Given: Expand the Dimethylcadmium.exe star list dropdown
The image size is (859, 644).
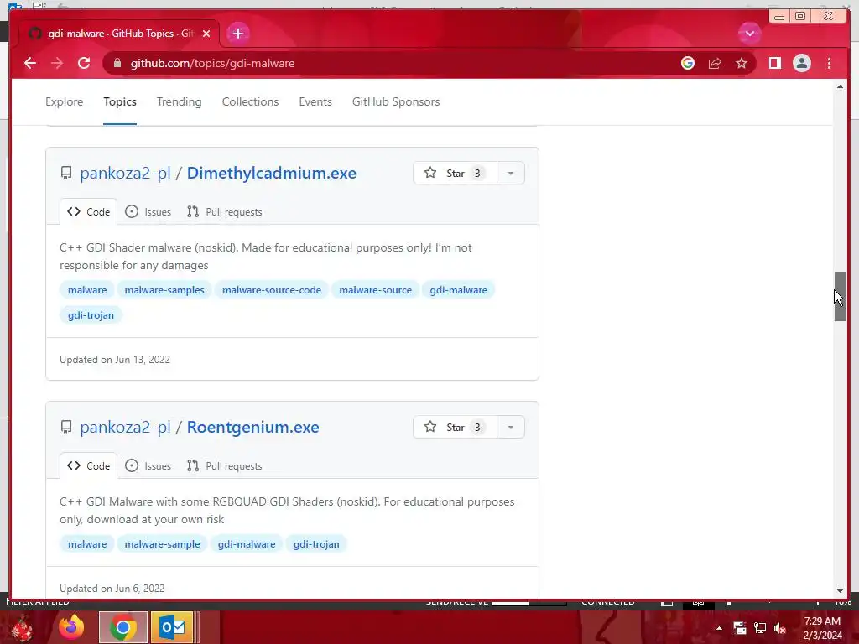Looking at the screenshot, I should tap(511, 173).
